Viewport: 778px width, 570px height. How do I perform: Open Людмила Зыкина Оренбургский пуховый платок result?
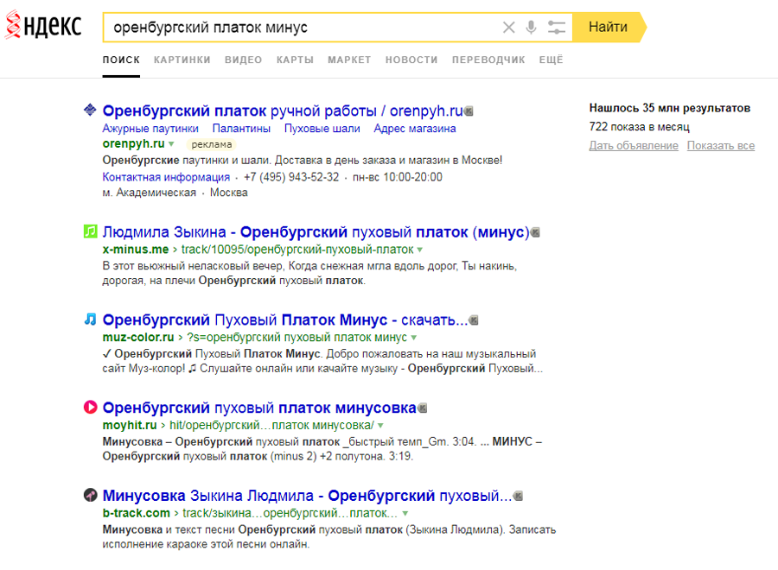point(316,232)
